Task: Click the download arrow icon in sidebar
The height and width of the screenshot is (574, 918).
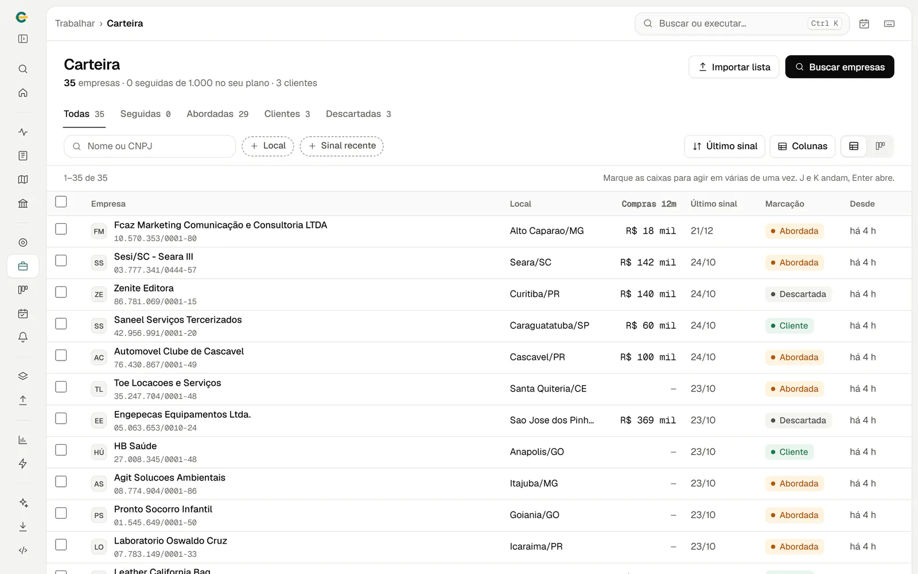Action: [23, 526]
